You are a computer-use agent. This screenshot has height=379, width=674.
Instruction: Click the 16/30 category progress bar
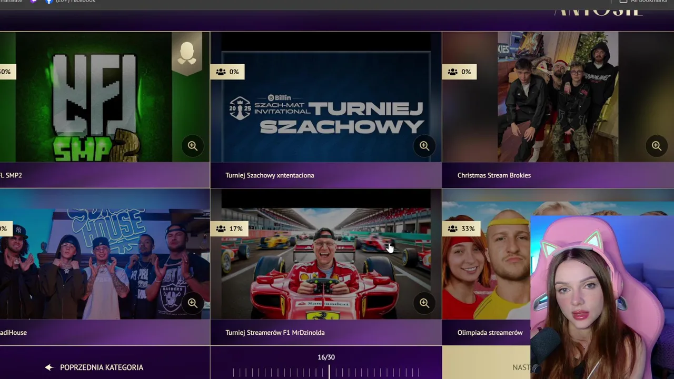coord(326,372)
